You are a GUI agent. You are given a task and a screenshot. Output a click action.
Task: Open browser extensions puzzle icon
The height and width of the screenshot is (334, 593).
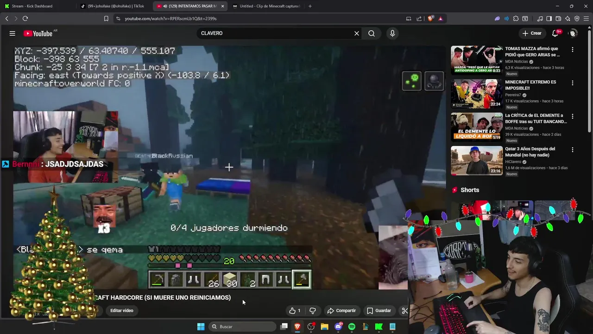[x=516, y=19]
